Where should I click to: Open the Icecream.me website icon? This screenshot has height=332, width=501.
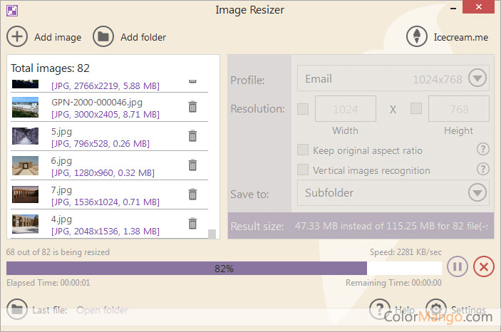point(416,37)
